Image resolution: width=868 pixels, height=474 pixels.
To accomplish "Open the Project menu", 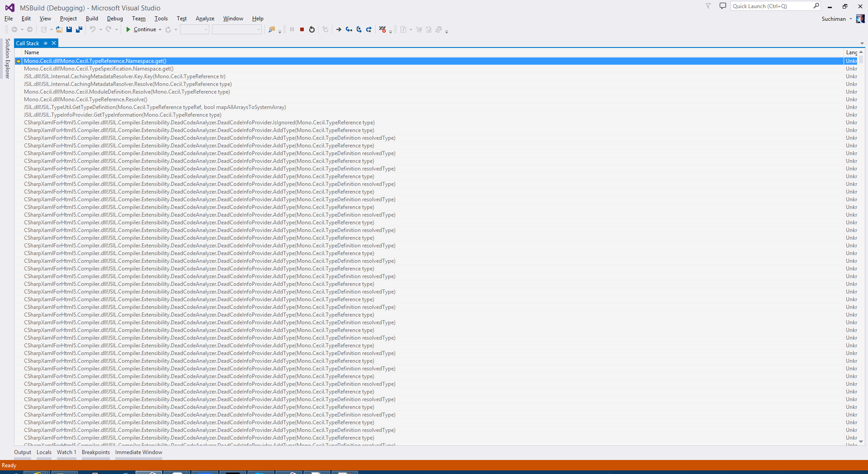I will point(68,19).
